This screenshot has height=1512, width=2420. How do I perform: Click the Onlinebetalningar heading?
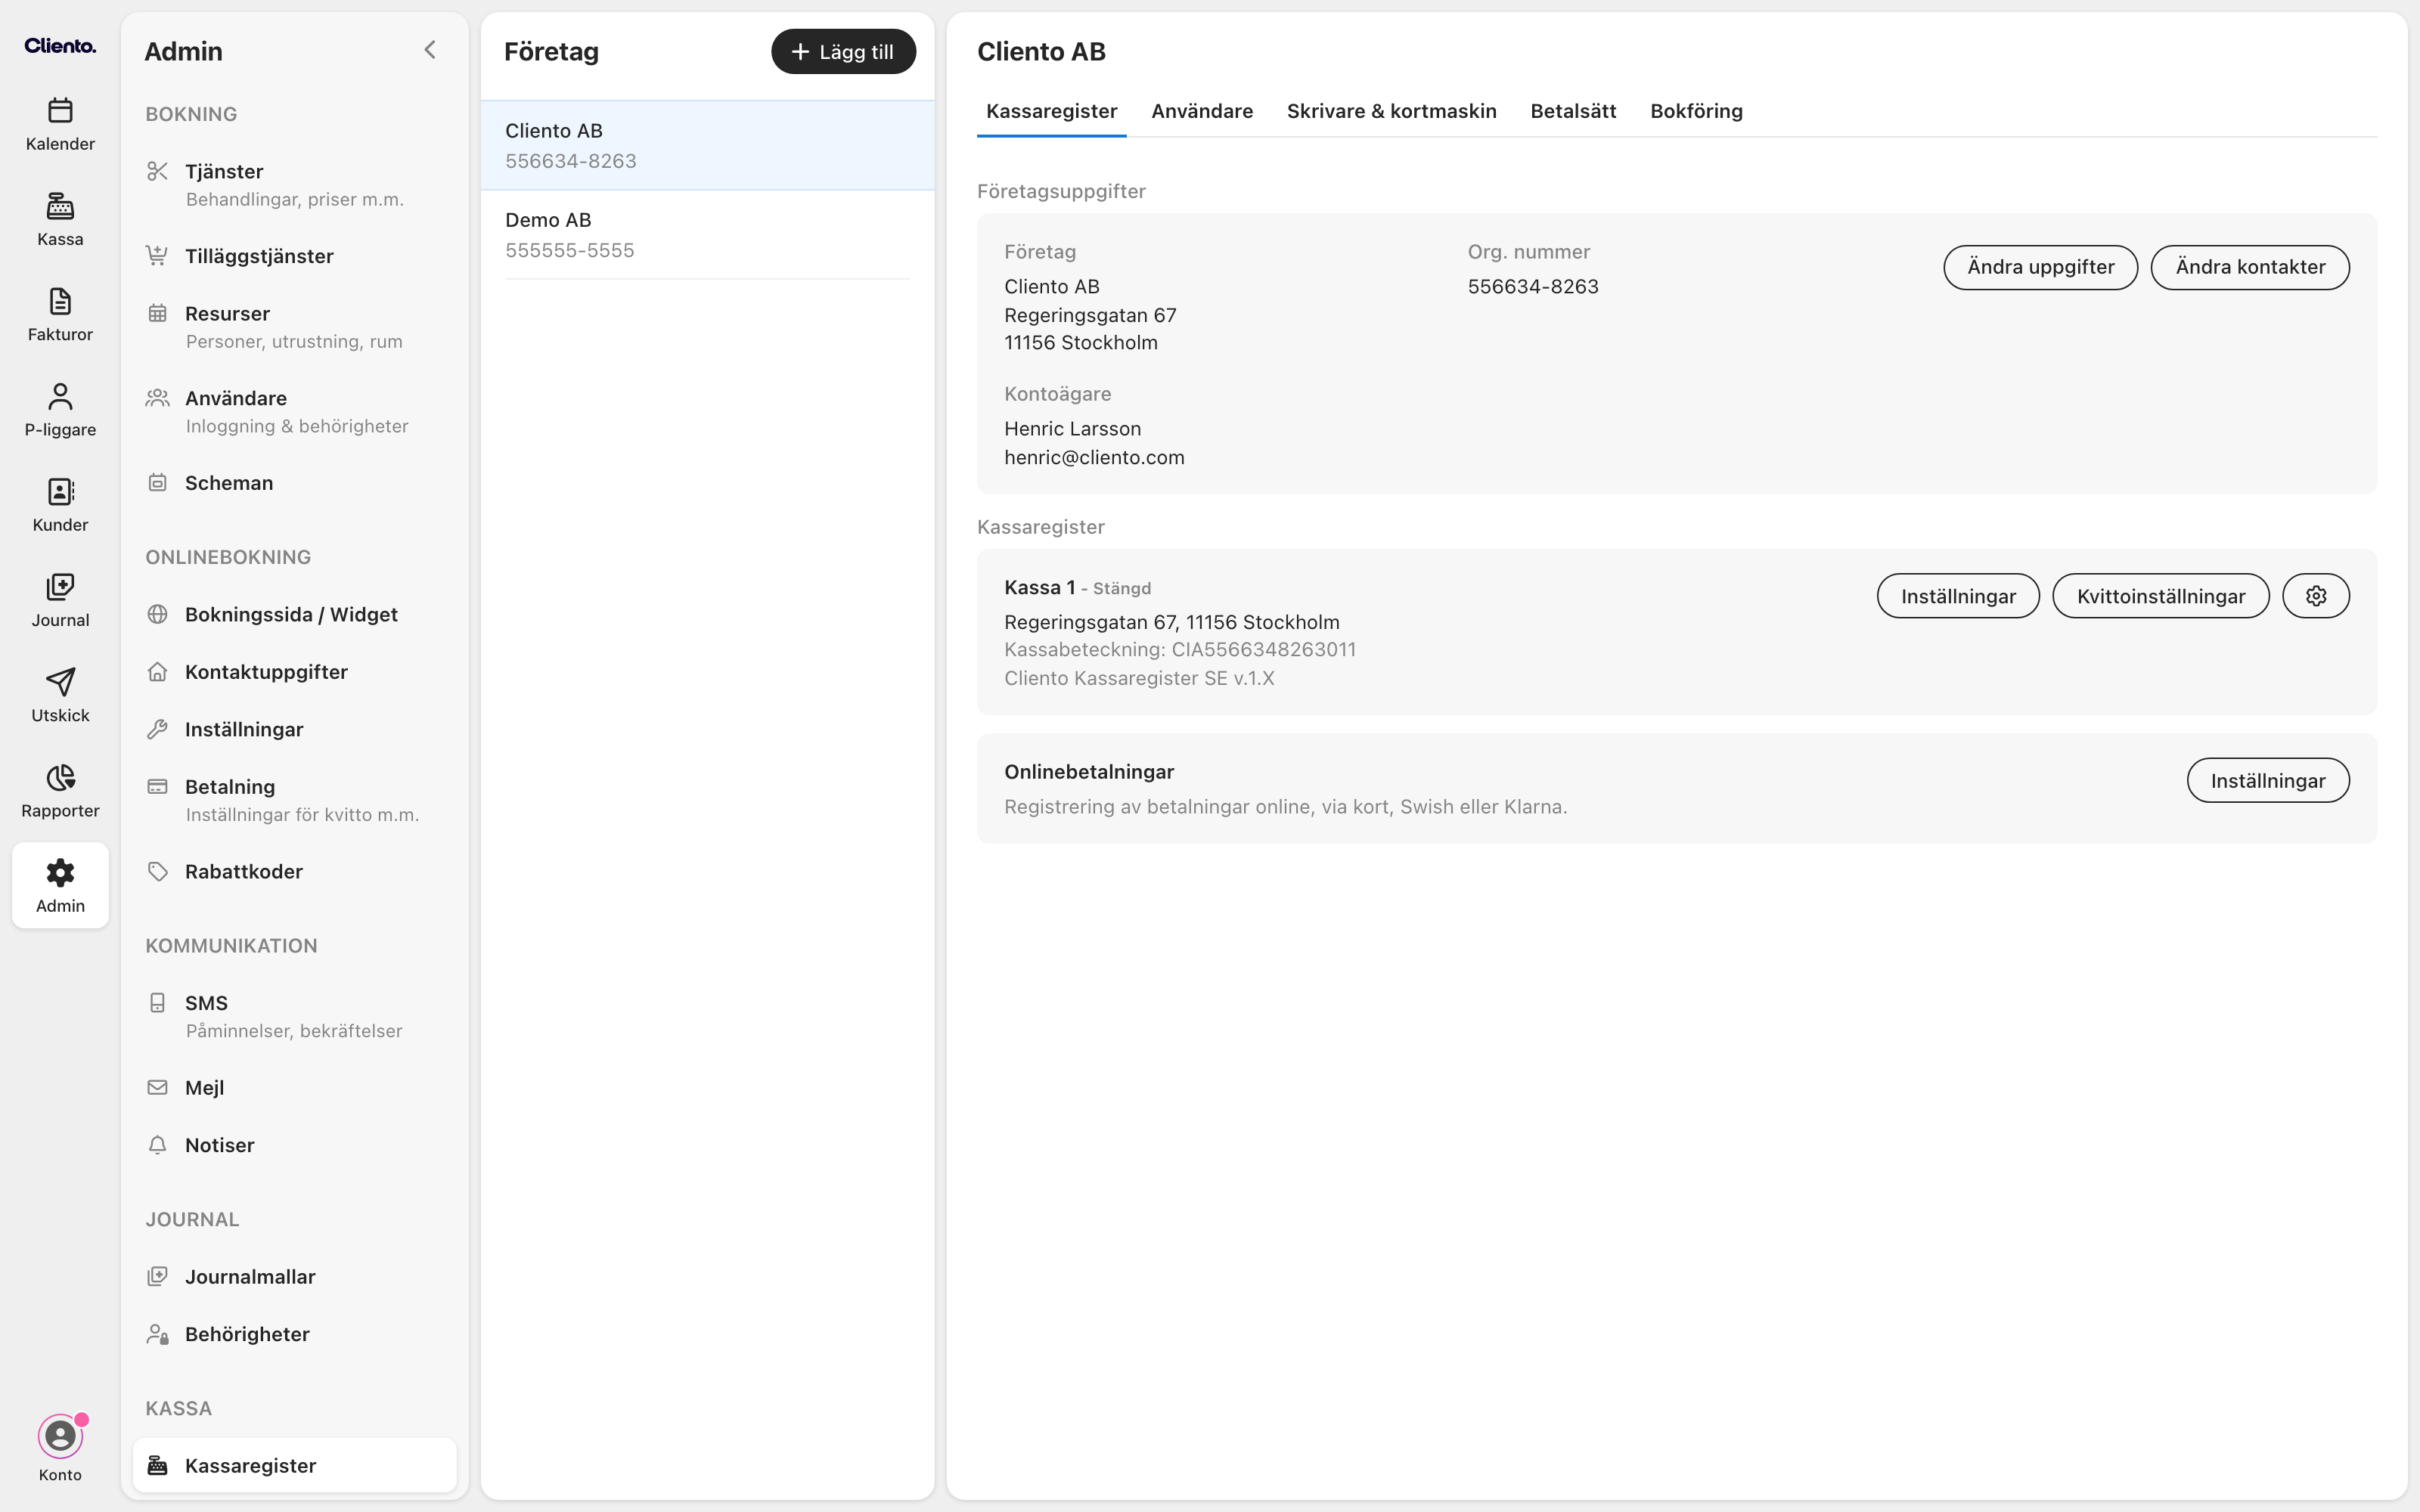1089,772
